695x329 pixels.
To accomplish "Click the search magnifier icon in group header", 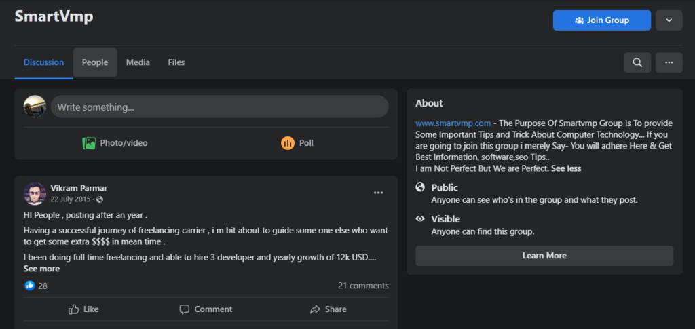I will (637, 62).
